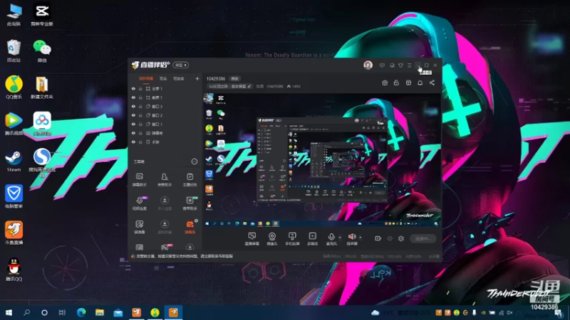Open the 弹幕助手 tool in the toolbox
This screenshot has width=570, height=320.
[139, 180]
